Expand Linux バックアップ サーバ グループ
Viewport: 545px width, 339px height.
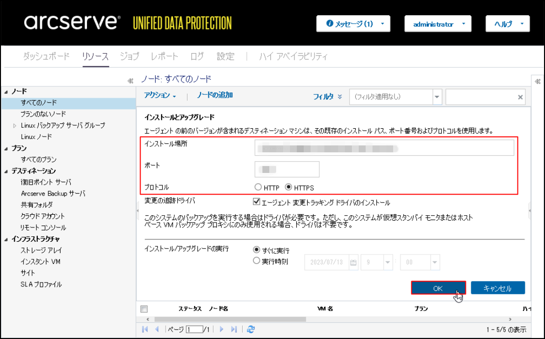tap(15, 126)
